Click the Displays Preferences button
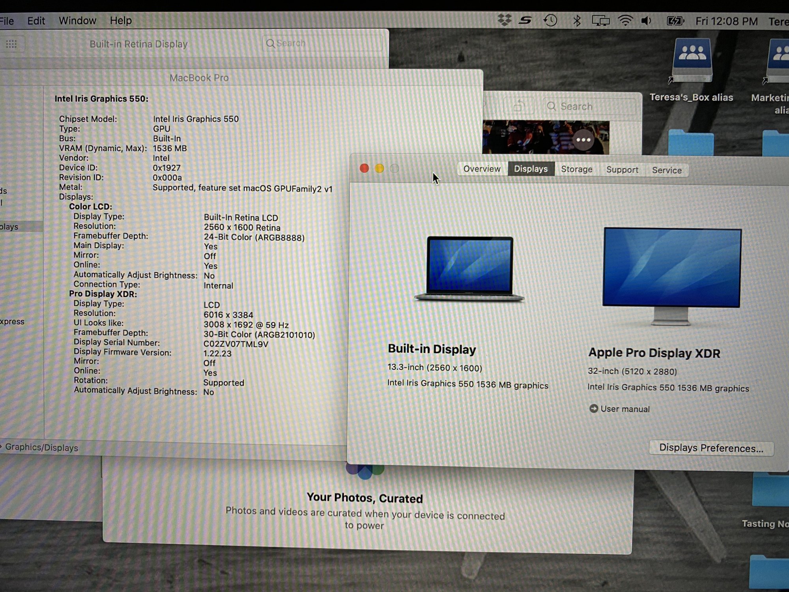789x592 pixels. point(711,448)
